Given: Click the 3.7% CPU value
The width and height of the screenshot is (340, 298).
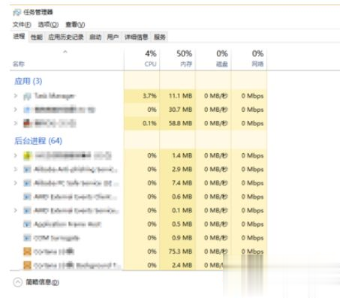Looking at the screenshot, I should point(149,96).
